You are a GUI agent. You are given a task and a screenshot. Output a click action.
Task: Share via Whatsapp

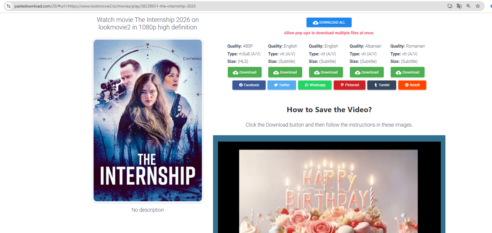click(x=315, y=85)
